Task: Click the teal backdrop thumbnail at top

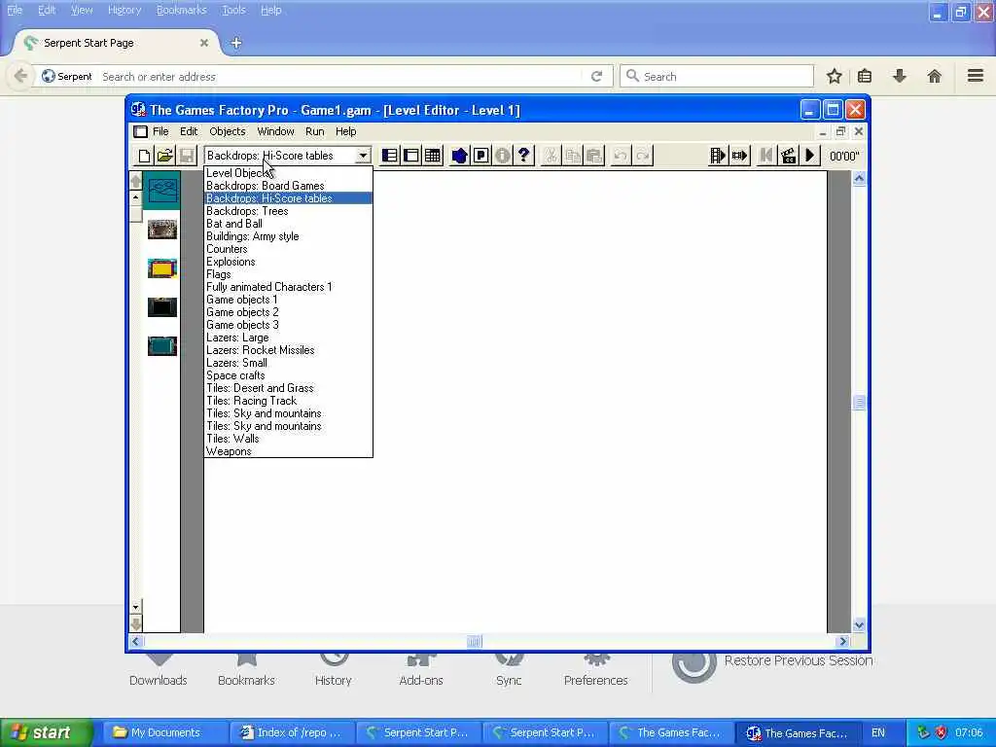Action: click(162, 191)
